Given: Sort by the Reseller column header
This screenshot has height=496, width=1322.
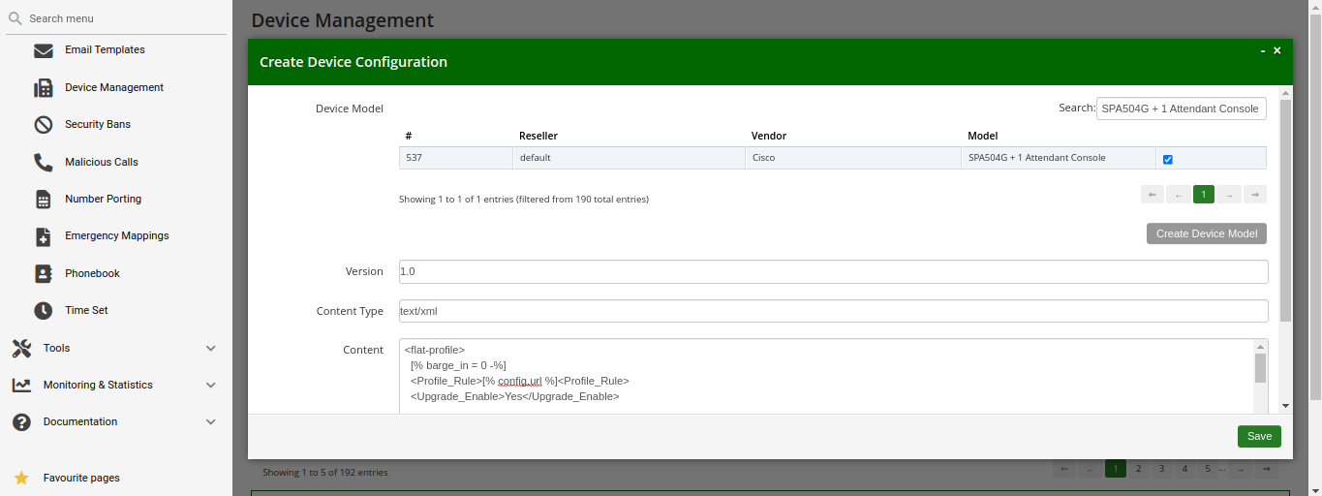Looking at the screenshot, I should point(538,136).
